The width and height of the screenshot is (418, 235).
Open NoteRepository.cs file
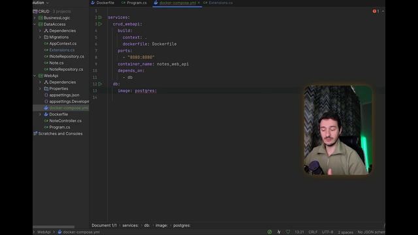click(x=66, y=69)
